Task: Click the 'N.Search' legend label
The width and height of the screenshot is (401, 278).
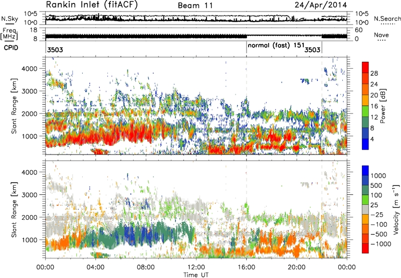Action: (387, 19)
